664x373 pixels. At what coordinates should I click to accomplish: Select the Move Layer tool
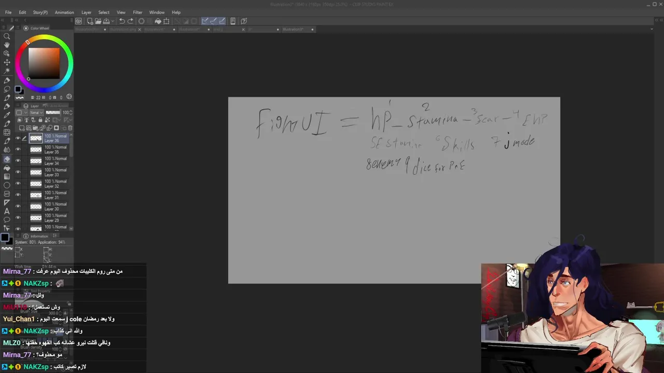pos(7,62)
